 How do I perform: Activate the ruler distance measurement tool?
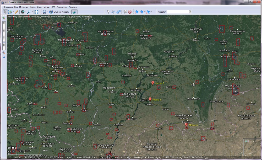pos(17,12)
